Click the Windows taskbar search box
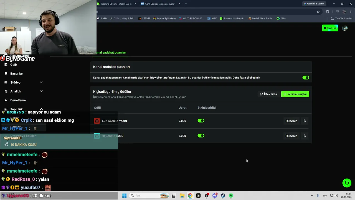 click(x=149, y=196)
